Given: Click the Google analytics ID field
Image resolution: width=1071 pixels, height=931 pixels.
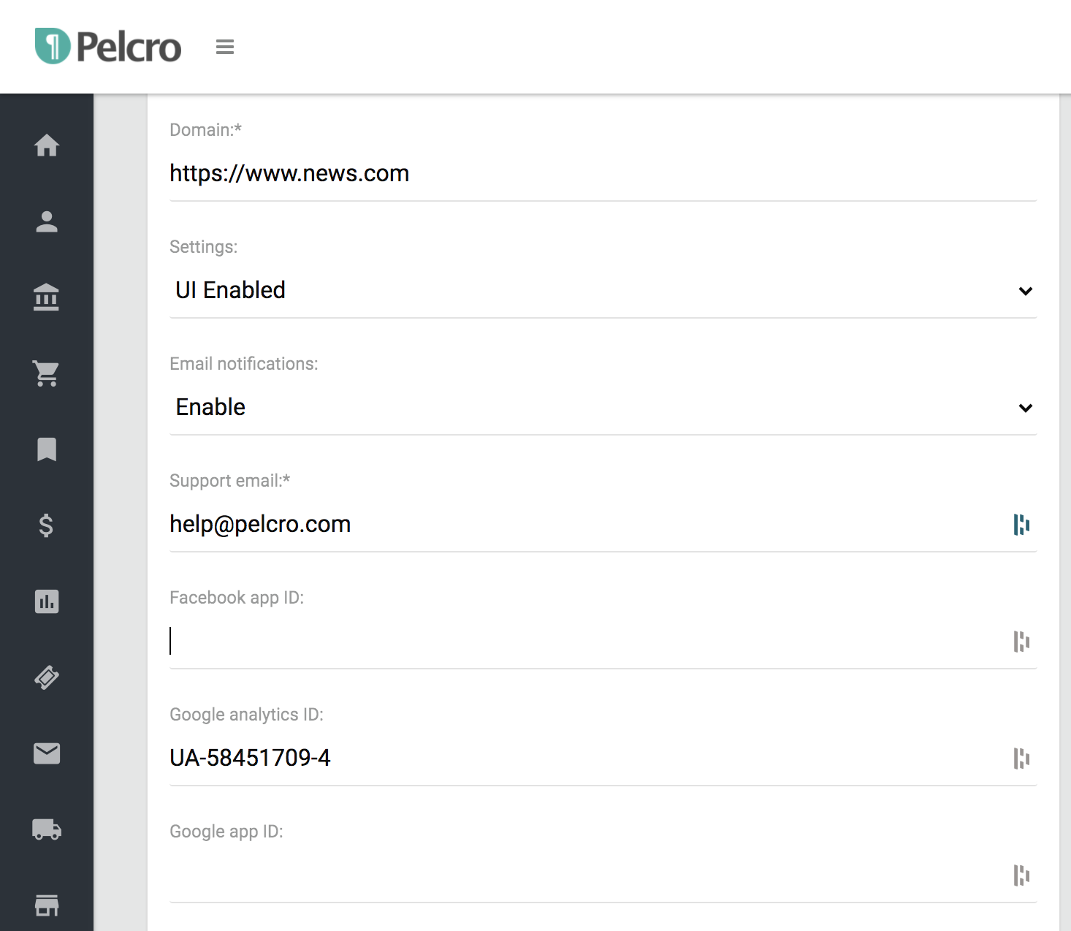Looking at the screenshot, I should click(x=588, y=758).
